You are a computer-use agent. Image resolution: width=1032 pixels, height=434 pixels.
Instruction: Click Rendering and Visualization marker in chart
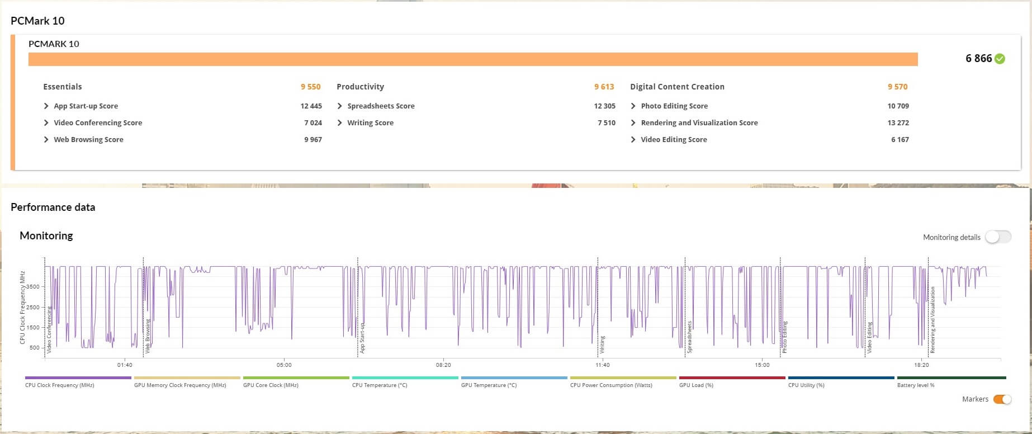coord(932,320)
